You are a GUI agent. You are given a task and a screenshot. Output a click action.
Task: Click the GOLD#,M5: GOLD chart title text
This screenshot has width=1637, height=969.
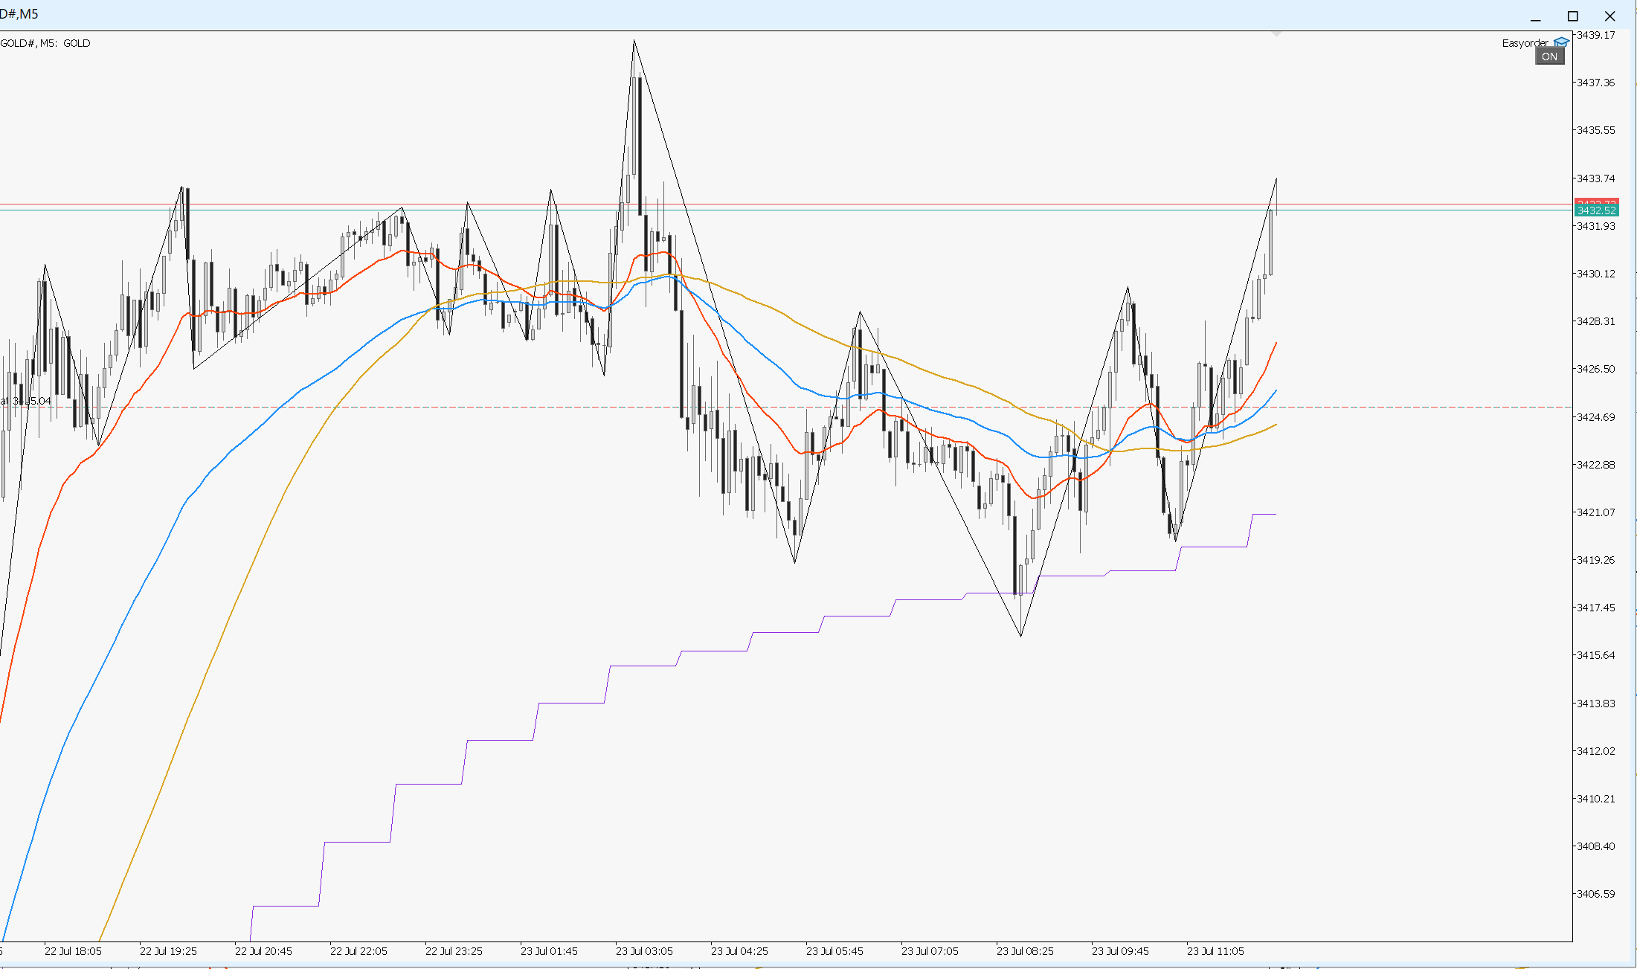45,43
